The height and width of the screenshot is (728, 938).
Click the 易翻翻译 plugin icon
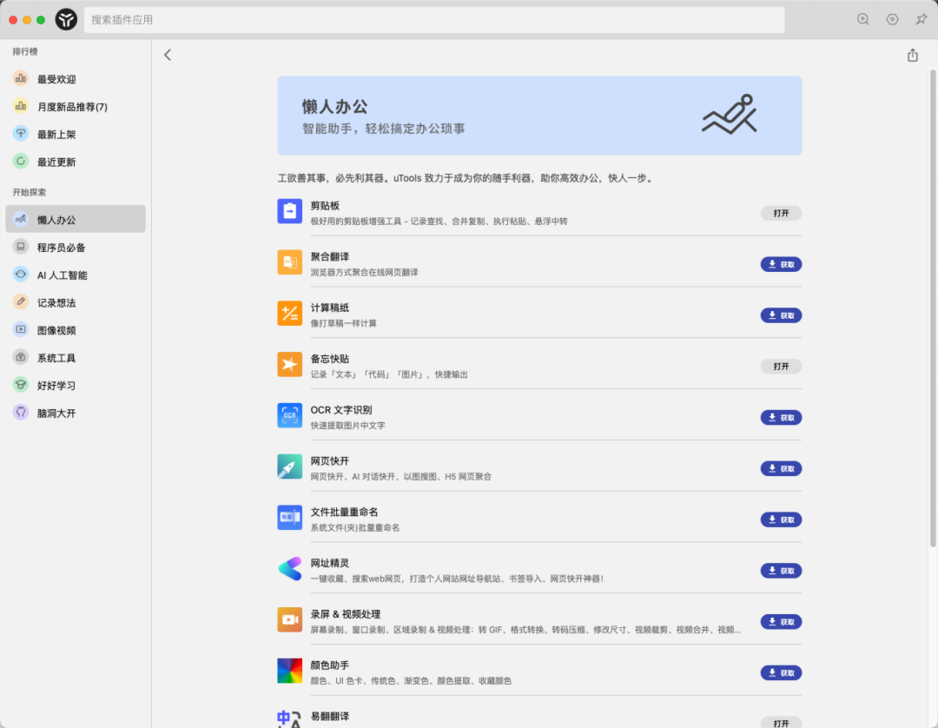289,718
